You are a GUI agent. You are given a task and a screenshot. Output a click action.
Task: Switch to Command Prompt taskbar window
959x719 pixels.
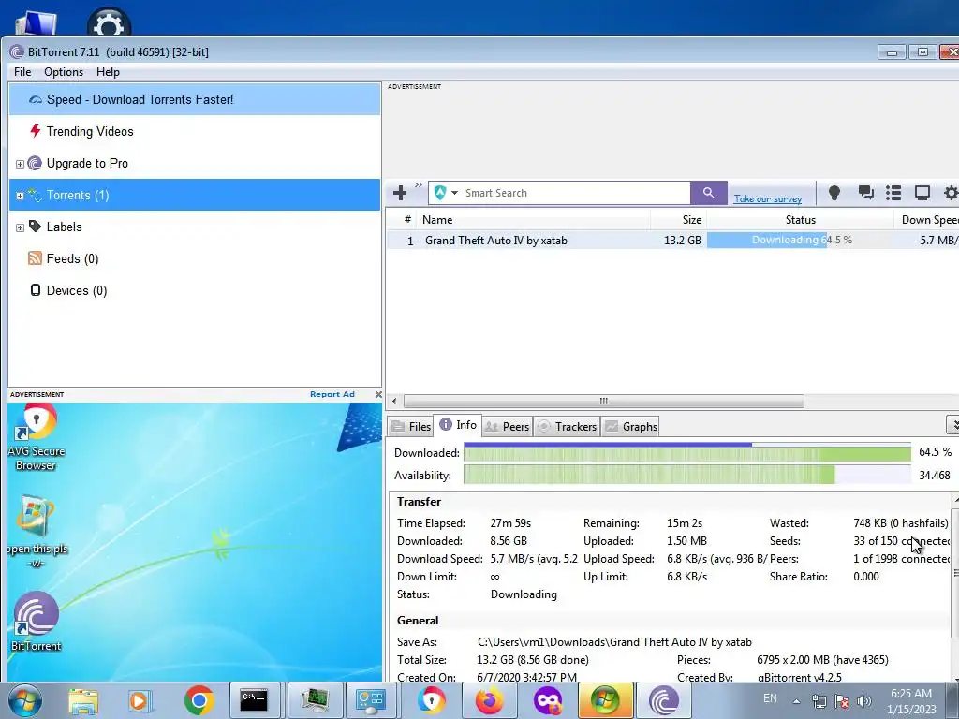point(254,700)
